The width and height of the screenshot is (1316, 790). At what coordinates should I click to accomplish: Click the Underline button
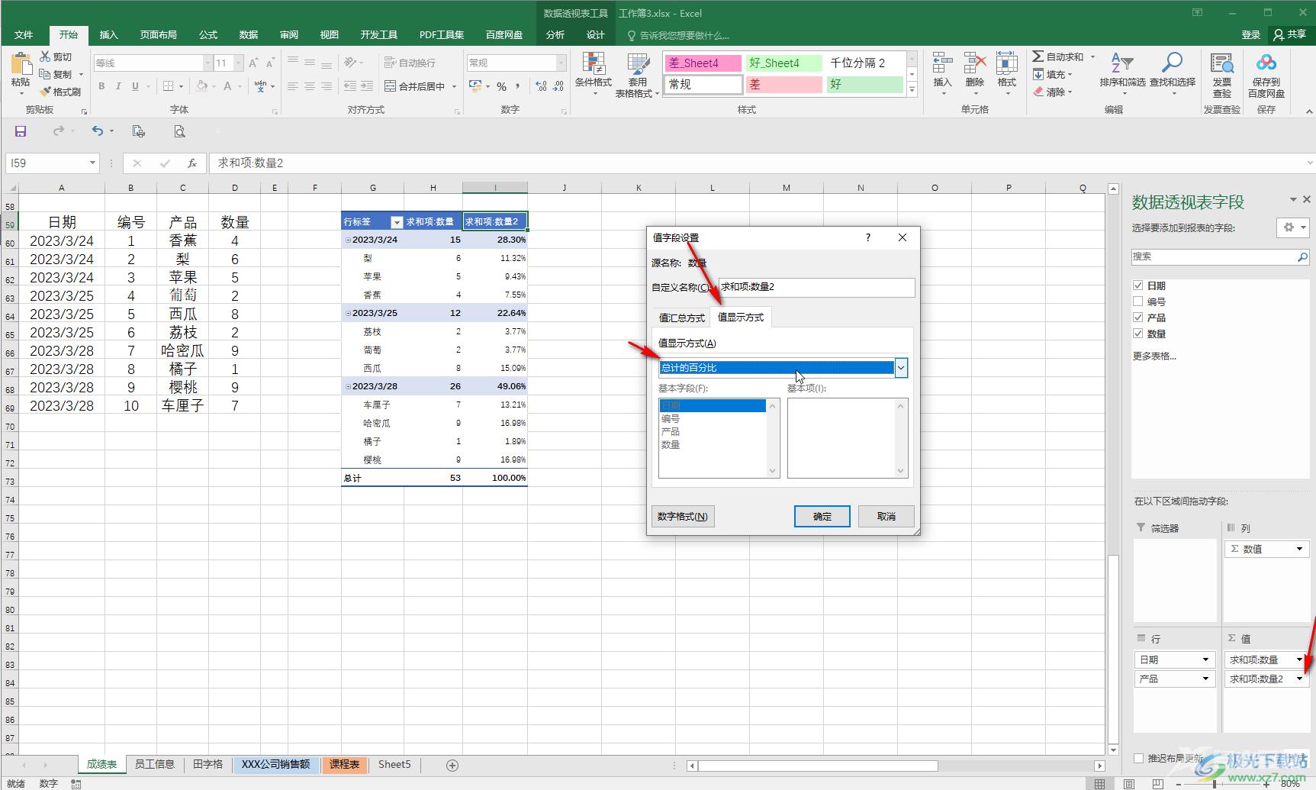(x=135, y=86)
